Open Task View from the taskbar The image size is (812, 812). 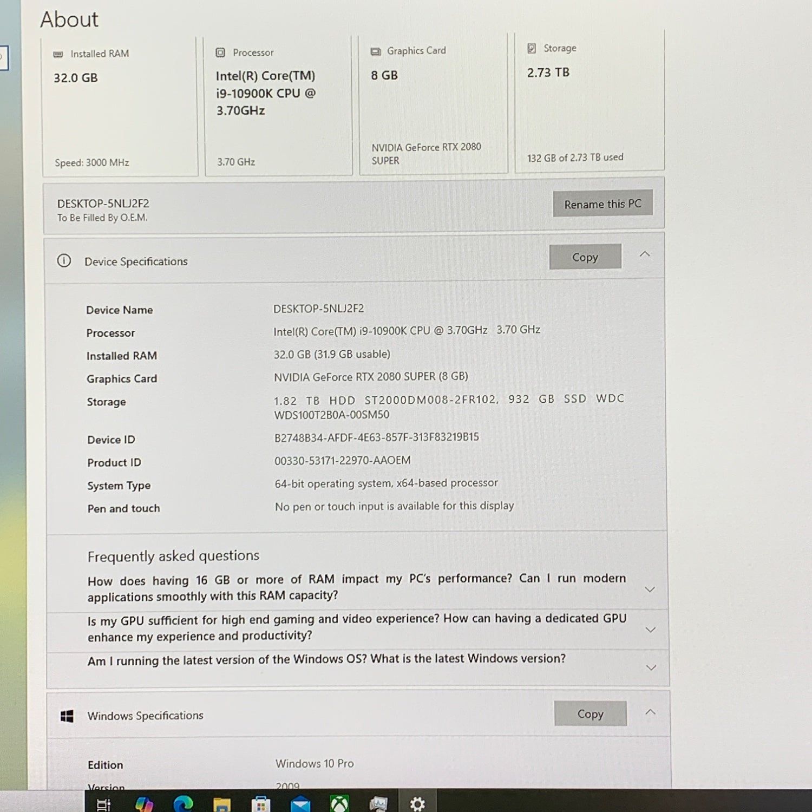(x=103, y=804)
